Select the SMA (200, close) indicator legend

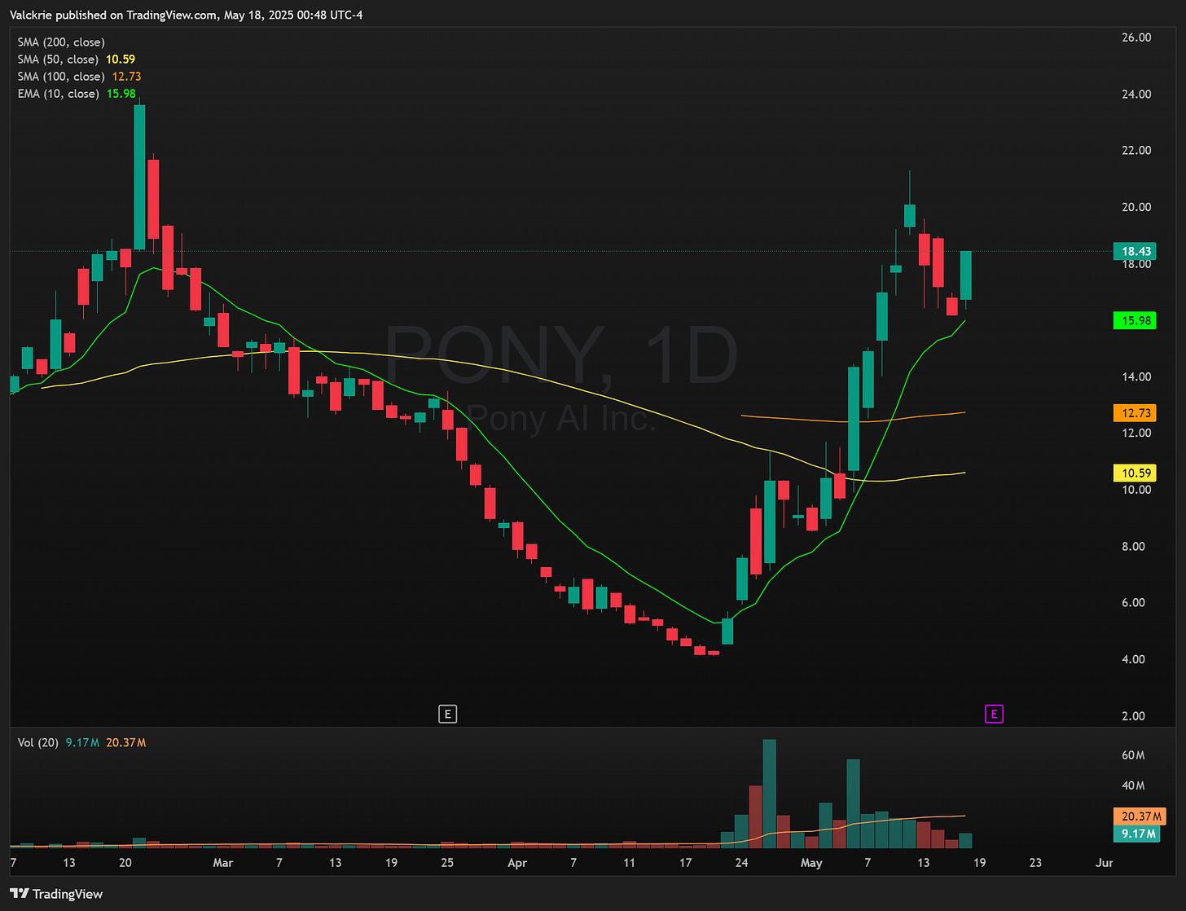click(61, 42)
